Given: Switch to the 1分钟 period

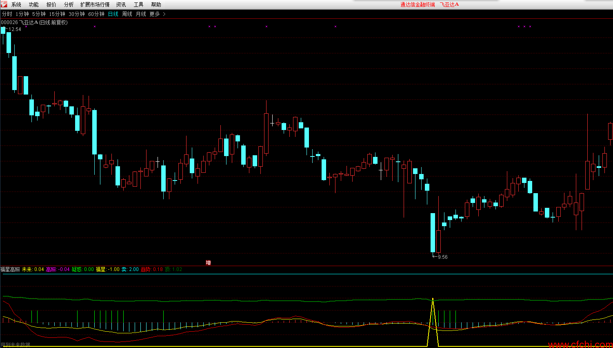Looking at the screenshot, I should click(22, 14).
